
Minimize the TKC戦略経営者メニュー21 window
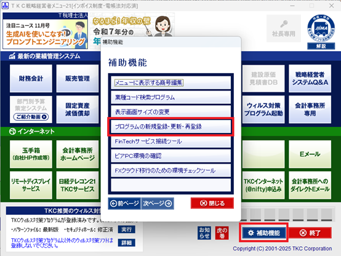point(292,6)
